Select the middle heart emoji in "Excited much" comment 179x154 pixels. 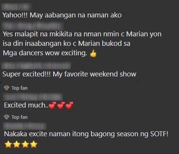click(61, 105)
